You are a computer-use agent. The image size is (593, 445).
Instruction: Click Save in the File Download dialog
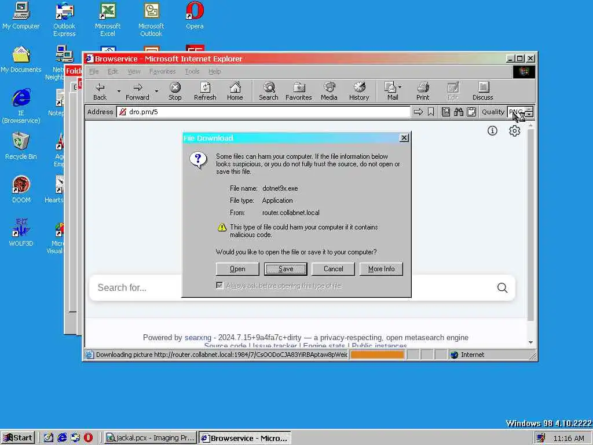285,269
